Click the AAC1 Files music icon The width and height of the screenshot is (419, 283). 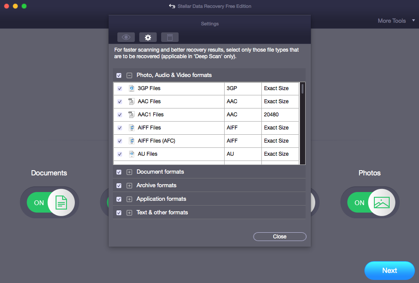click(x=131, y=115)
